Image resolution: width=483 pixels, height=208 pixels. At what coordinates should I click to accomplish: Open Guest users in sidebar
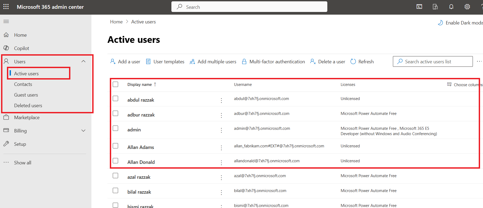[x=26, y=95]
